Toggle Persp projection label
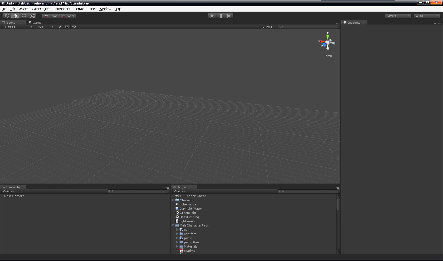 (x=328, y=56)
